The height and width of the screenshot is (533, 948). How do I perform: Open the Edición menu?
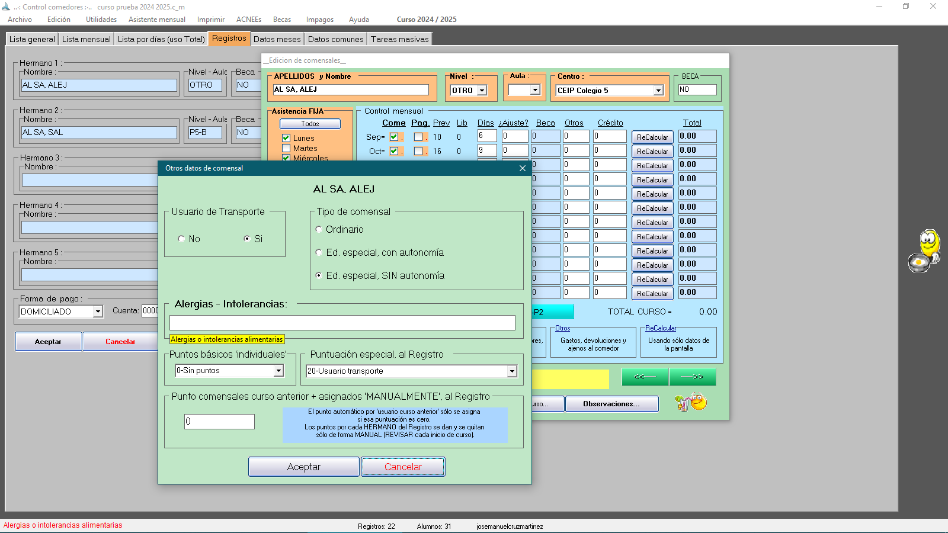point(59,20)
